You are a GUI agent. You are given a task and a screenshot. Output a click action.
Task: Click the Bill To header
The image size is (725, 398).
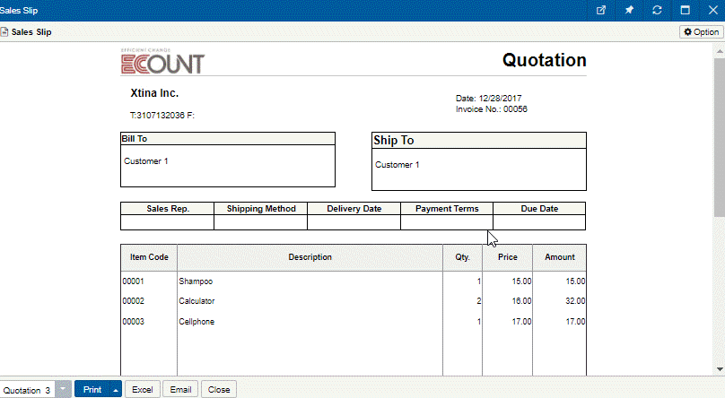(228, 139)
